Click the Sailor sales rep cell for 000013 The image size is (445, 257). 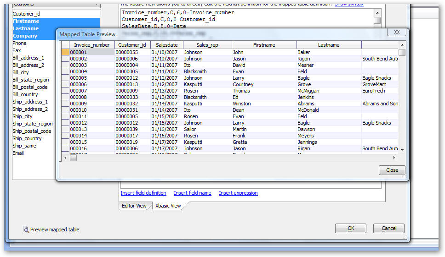207,129
